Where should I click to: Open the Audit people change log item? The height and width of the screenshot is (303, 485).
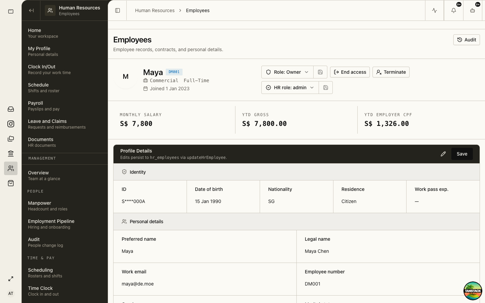[65, 242]
